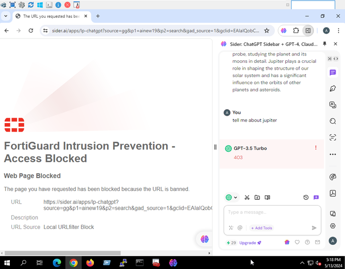The width and height of the screenshot is (345, 269).
Task: Click the blue refresh arrows in VM toolbar
Action: (x=31, y=4)
